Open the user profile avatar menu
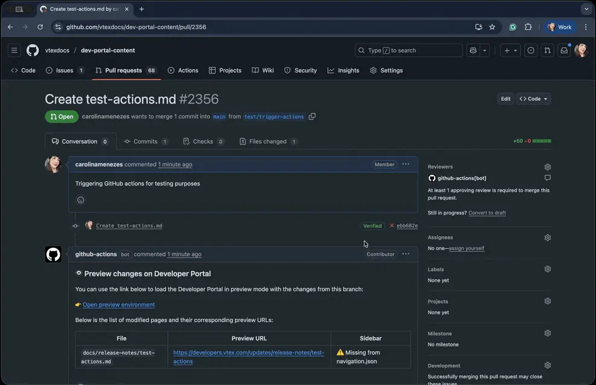The width and height of the screenshot is (596, 385). pyautogui.click(x=581, y=50)
